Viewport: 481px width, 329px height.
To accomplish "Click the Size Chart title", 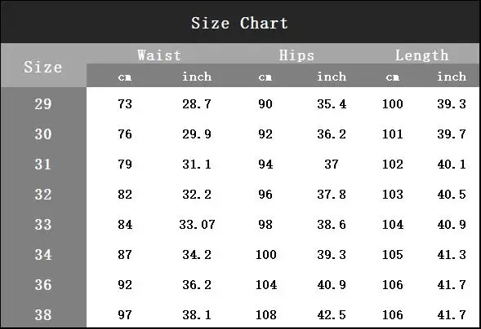I will (239, 23).
